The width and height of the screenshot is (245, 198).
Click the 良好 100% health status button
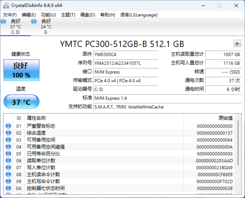(21, 70)
